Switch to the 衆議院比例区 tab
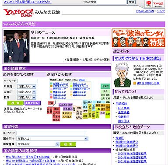168x165 pixels. coord(56,80)
